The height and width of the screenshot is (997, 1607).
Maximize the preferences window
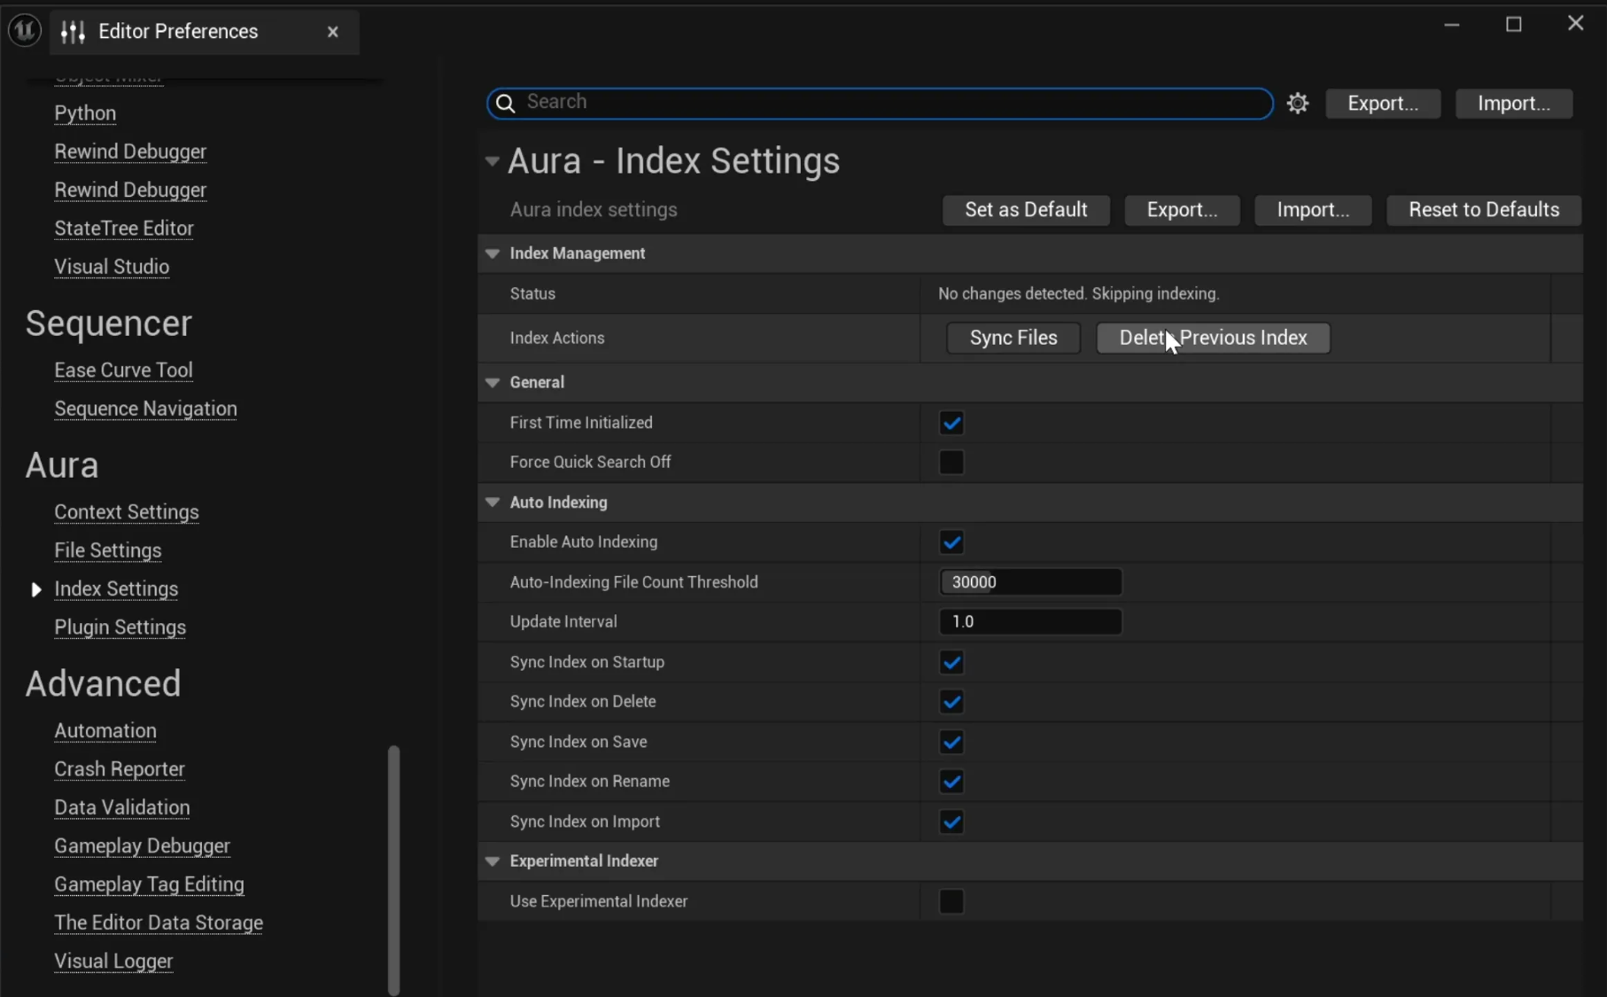coord(1514,25)
